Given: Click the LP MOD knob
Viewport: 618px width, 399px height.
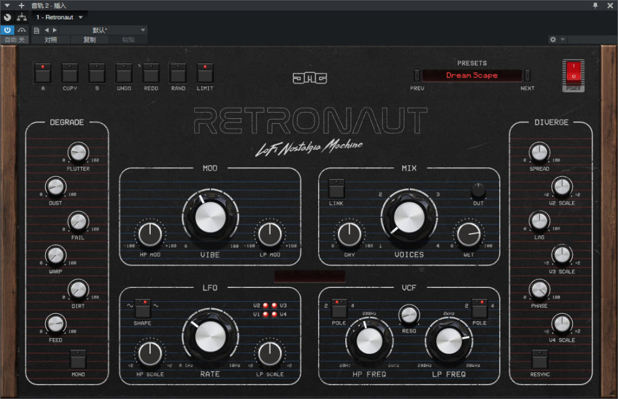Looking at the screenshot, I should [270, 234].
